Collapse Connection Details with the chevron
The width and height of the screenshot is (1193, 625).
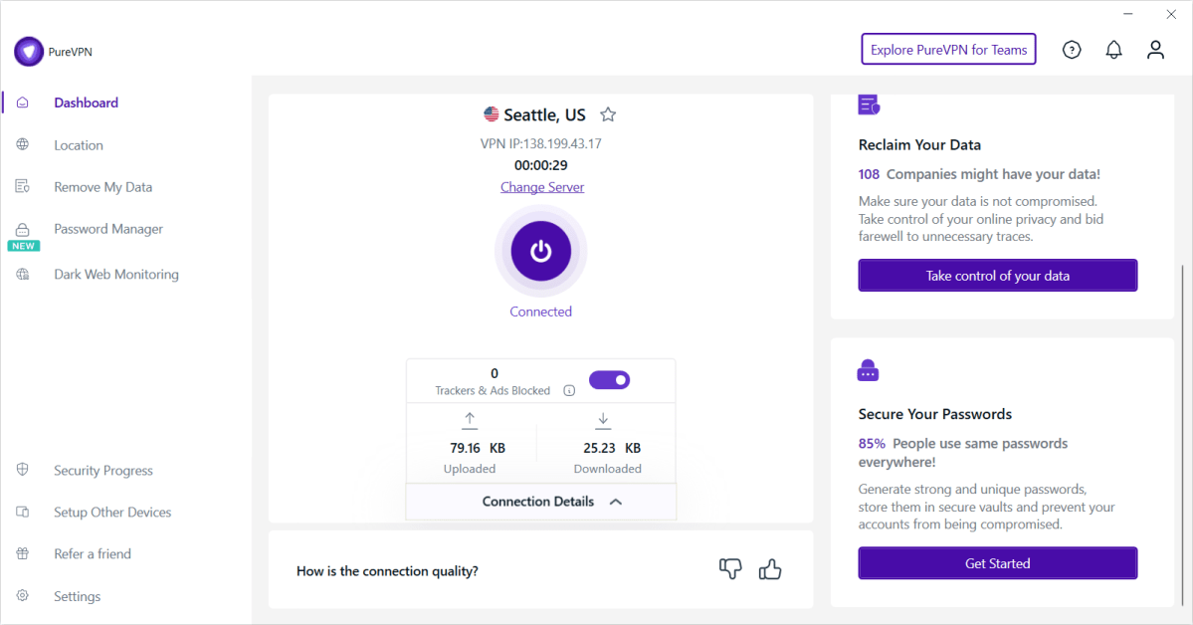(616, 502)
